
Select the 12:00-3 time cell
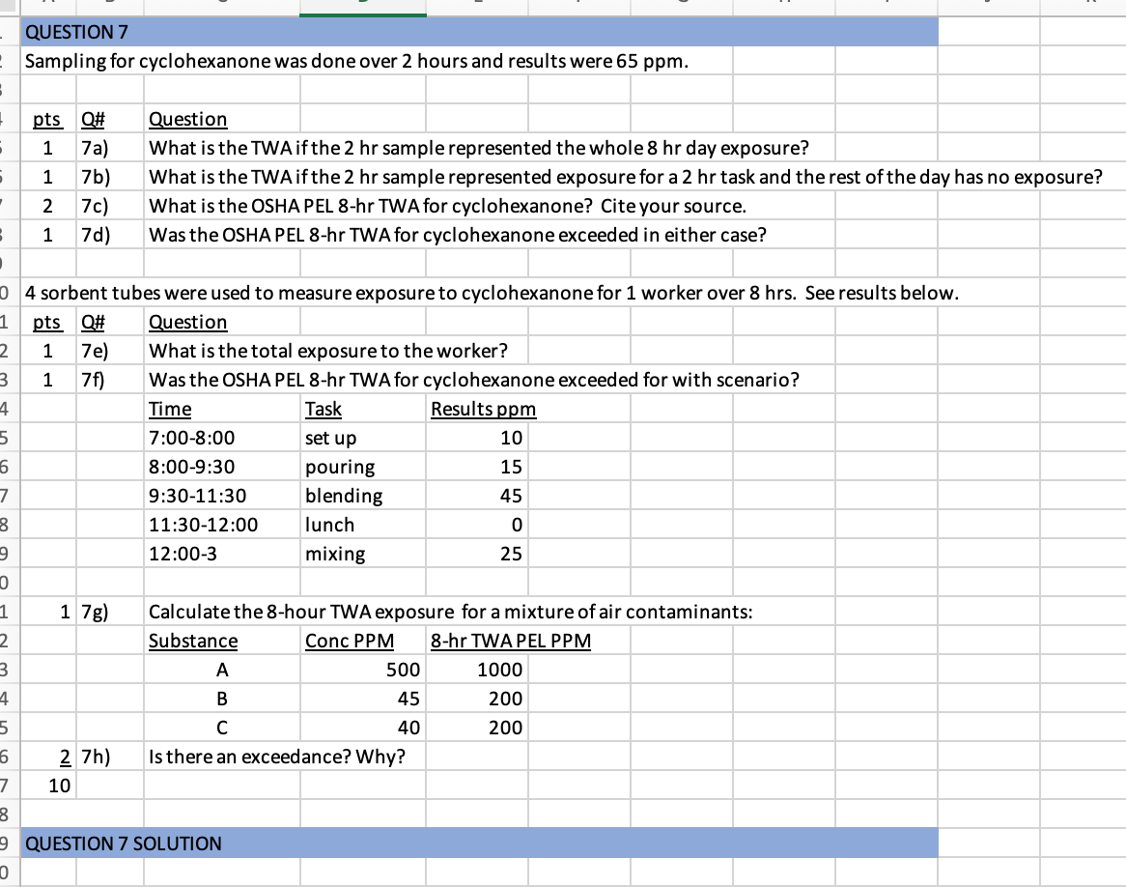click(x=222, y=554)
